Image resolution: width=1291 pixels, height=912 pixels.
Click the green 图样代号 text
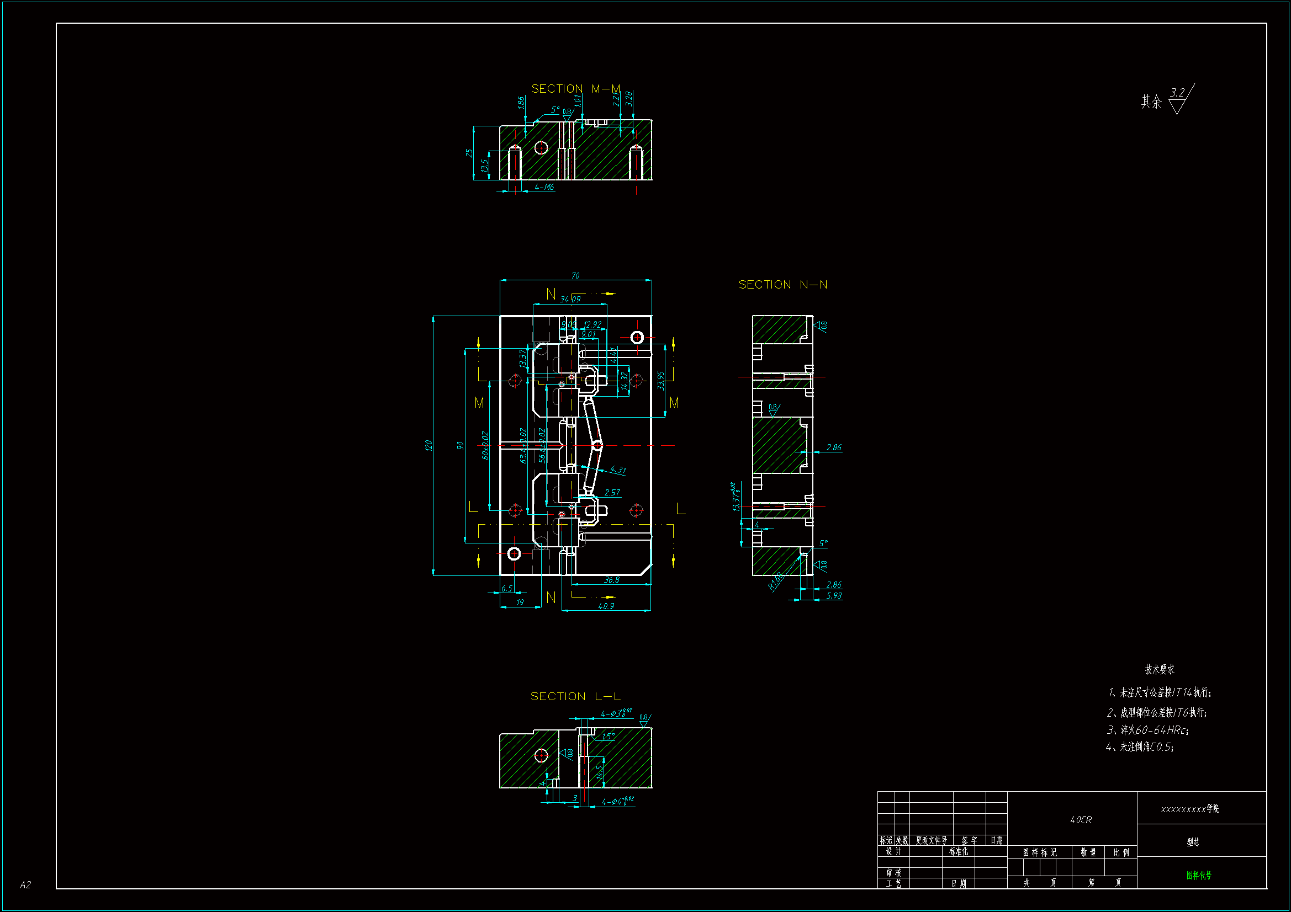click(1198, 876)
